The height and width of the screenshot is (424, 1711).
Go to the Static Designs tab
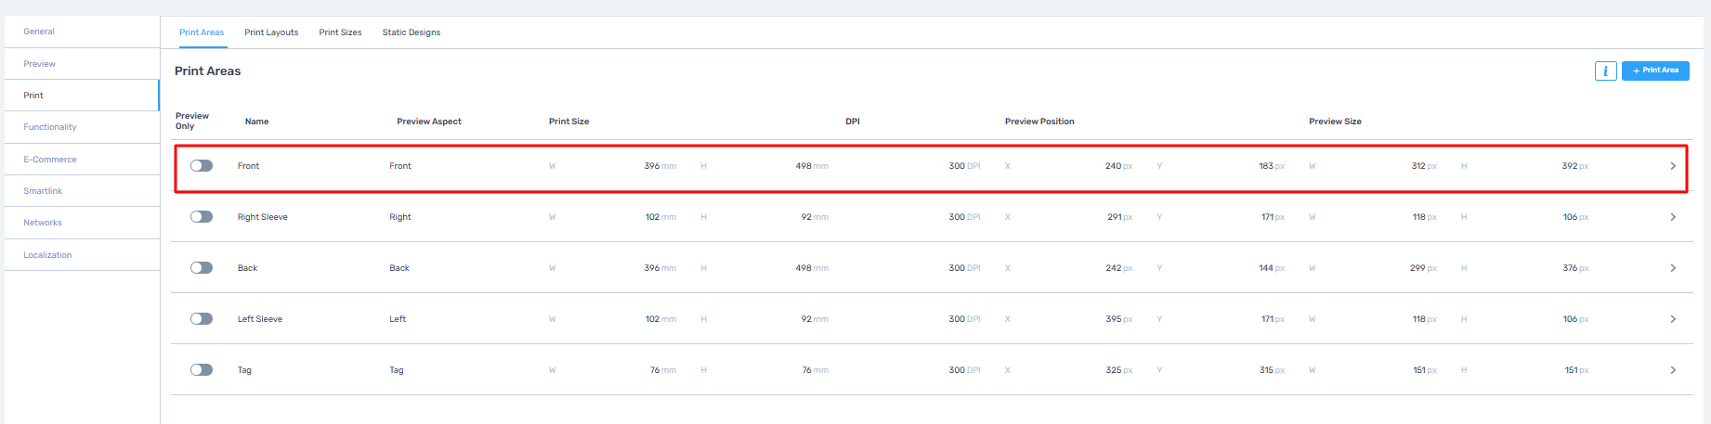tap(411, 32)
